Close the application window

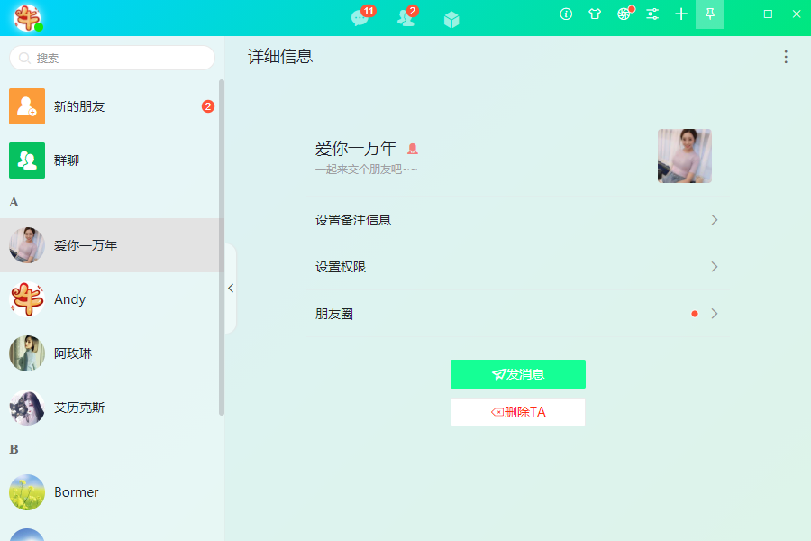tap(797, 14)
